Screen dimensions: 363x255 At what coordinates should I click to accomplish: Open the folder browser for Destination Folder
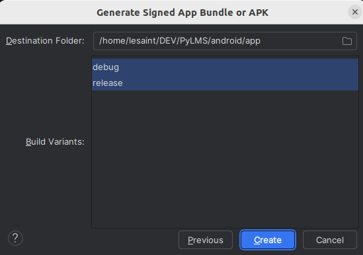coord(346,41)
